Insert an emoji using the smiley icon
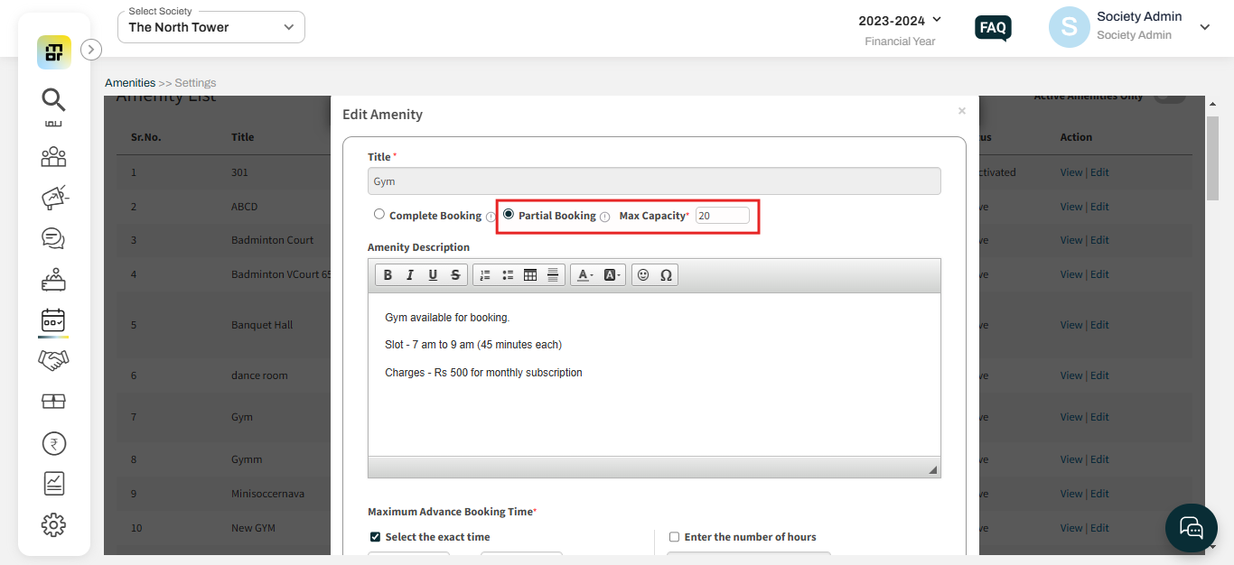The width and height of the screenshot is (1234, 565). [x=644, y=274]
